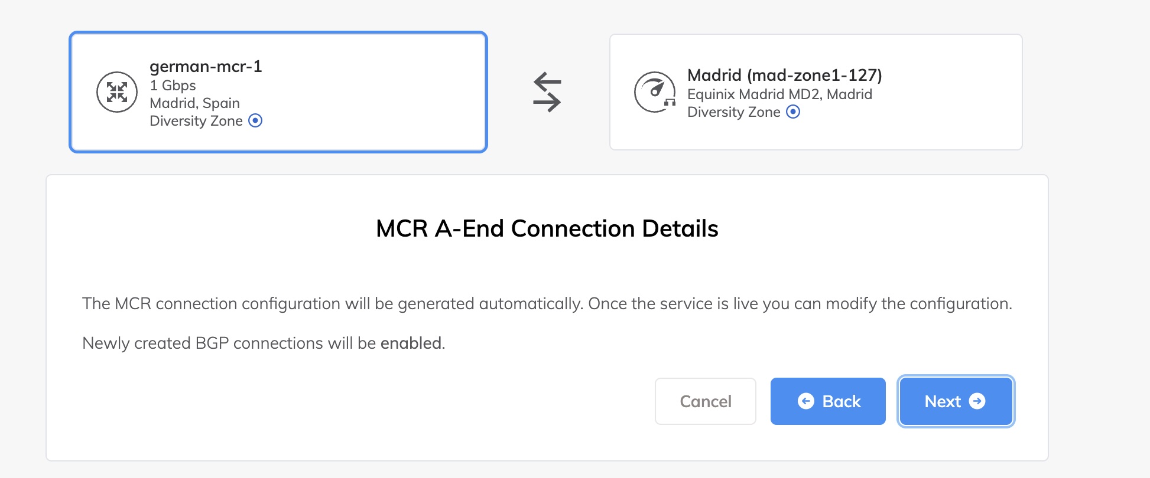The width and height of the screenshot is (1150, 478).
Task: Select the Diversity Zone indicator on german-mcr-1
Action: [x=254, y=121]
